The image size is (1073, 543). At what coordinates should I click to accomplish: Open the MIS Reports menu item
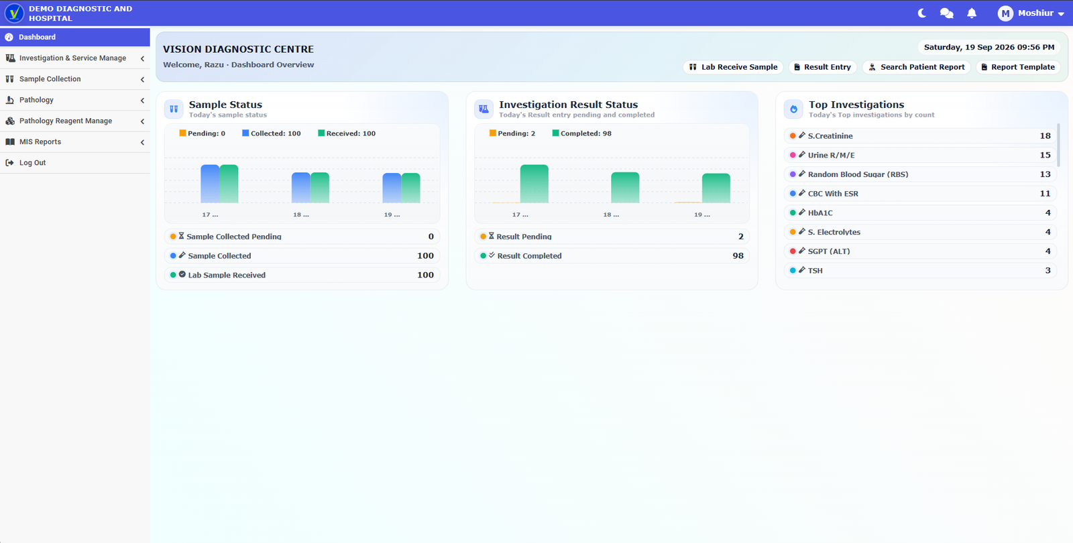tap(75, 142)
